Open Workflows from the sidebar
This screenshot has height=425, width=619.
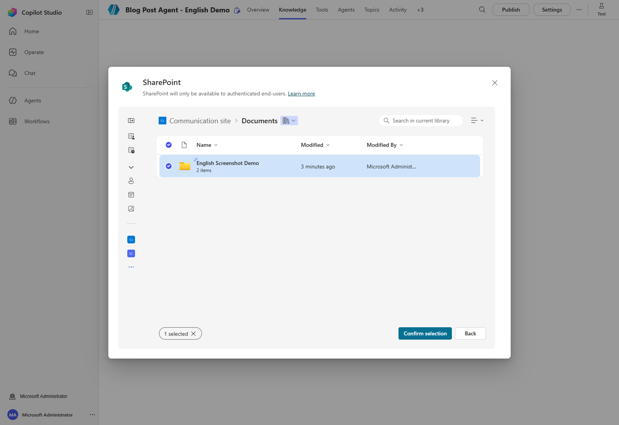pyautogui.click(x=37, y=121)
